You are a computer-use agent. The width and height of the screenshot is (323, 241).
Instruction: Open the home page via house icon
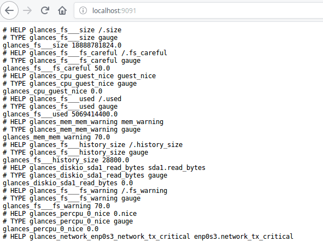pyautogui.click(x=62, y=10)
